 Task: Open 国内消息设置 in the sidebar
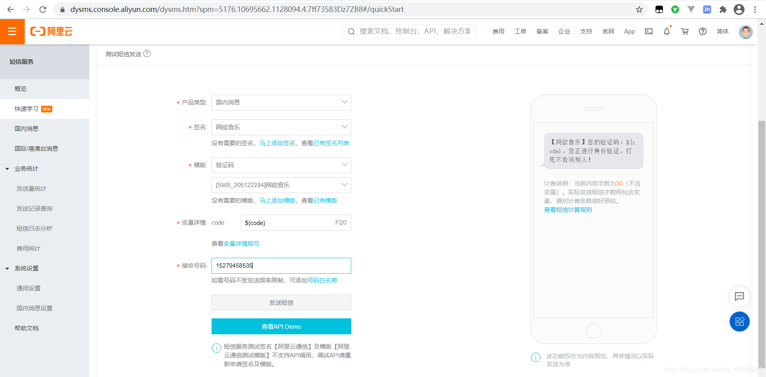45,308
